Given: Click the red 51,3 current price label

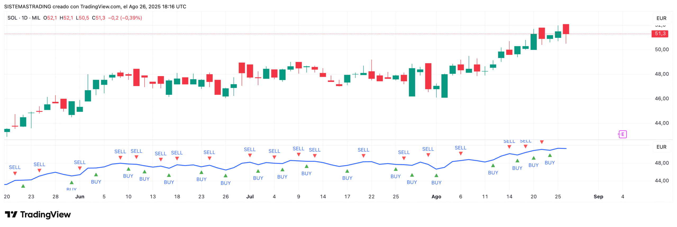Looking at the screenshot, I should click(660, 34).
